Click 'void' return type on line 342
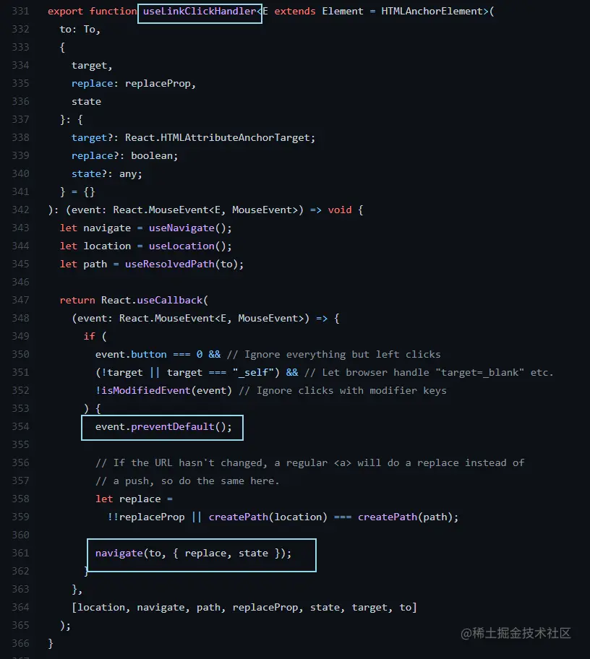The width and height of the screenshot is (590, 659). click(340, 210)
